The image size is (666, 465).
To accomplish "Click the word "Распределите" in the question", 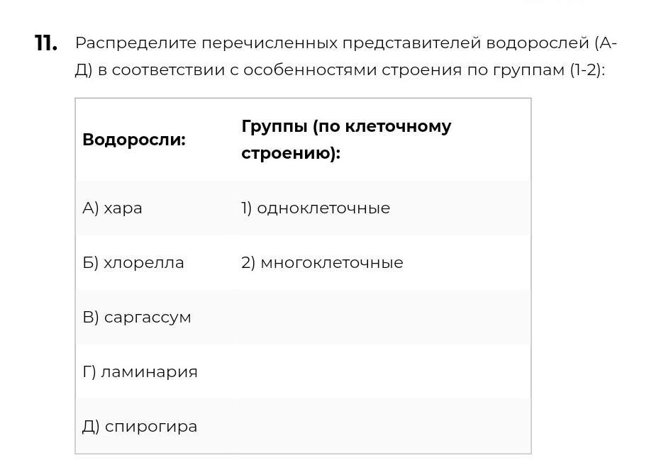I will coord(135,43).
